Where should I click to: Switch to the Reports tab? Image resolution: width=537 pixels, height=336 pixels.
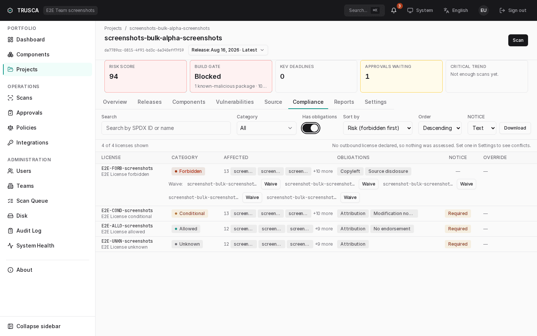(x=344, y=102)
